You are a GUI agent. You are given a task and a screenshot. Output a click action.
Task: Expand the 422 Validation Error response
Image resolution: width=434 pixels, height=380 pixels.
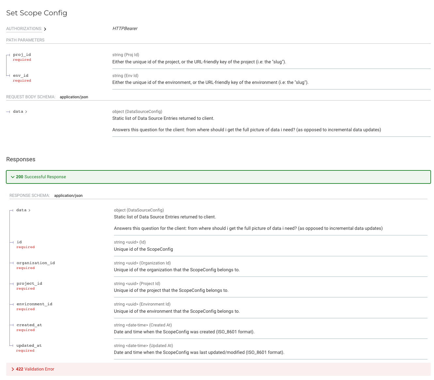(x=35, y=369)
